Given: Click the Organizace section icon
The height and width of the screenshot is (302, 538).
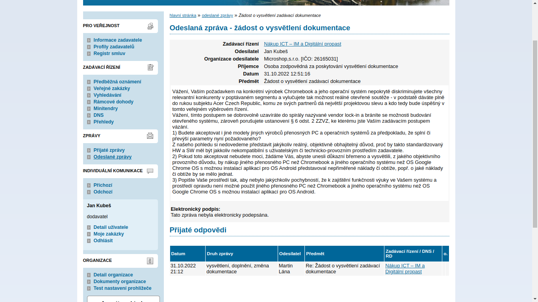Looking at the screenshot, I should (x=150, y=261).
